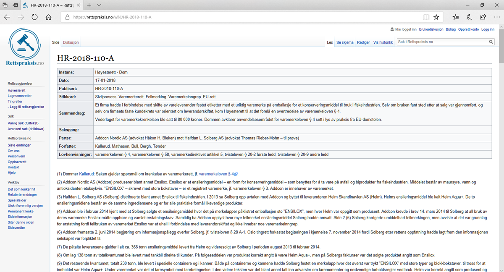
Task: Click the Logg inn link
Action: 488,29
